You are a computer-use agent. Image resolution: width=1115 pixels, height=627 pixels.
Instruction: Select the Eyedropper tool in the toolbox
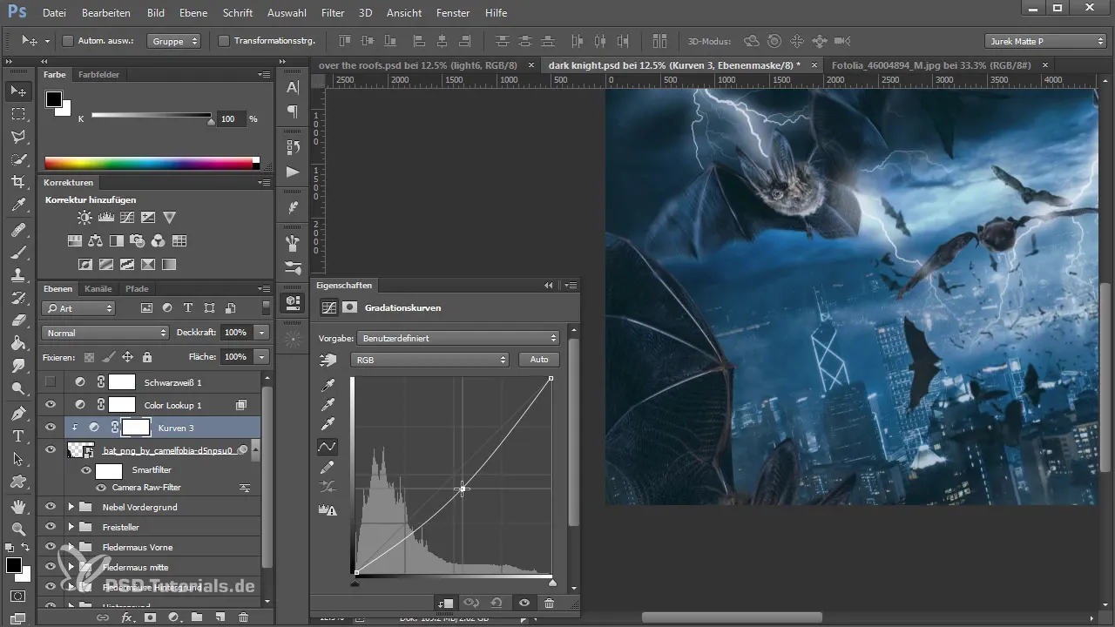(18, 206)
